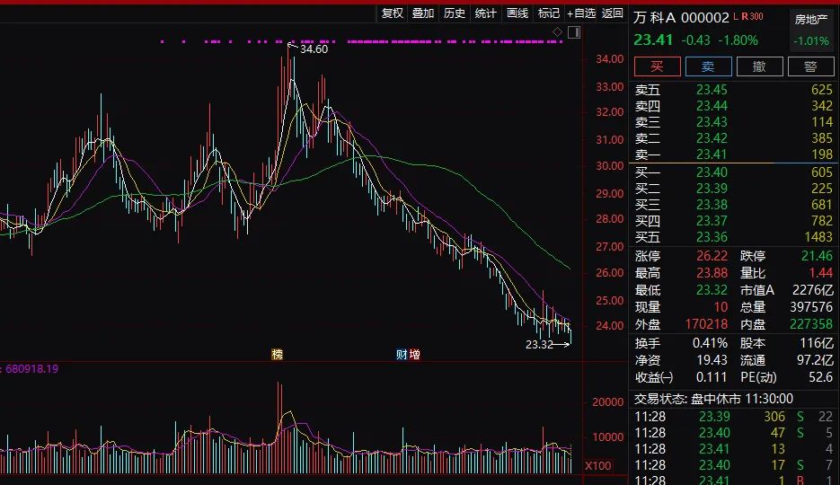Screen dimensions: 840x485
Task: Toggle the side panel layout icon
Action: coord(574,32)
